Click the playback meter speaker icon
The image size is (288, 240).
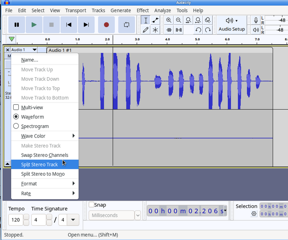[x=256, y=30]
